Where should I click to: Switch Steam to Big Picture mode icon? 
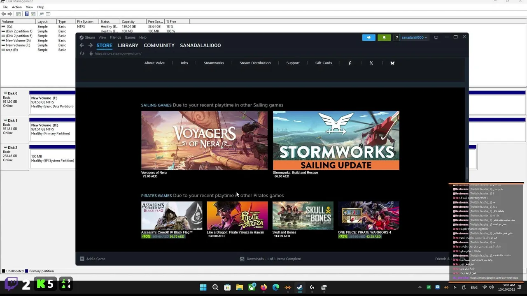click(436, 37)
